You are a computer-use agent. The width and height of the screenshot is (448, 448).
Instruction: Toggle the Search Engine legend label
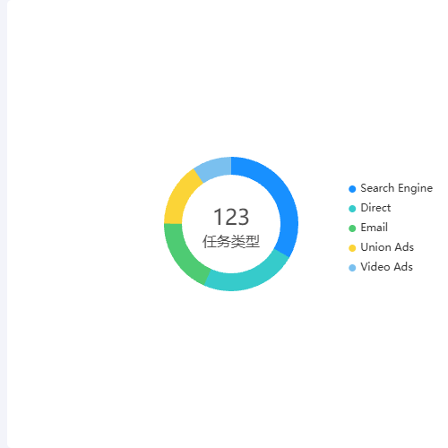396,188
